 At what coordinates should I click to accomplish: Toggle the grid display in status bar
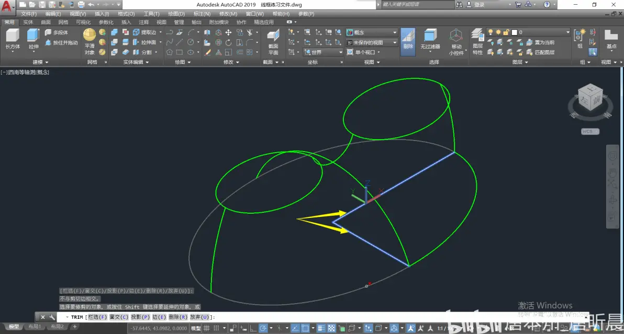[207, 328]
